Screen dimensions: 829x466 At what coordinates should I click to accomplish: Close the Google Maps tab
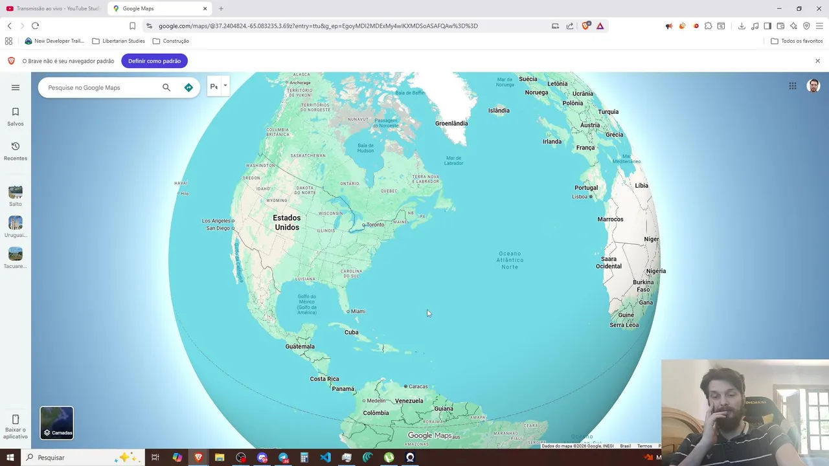205,8
